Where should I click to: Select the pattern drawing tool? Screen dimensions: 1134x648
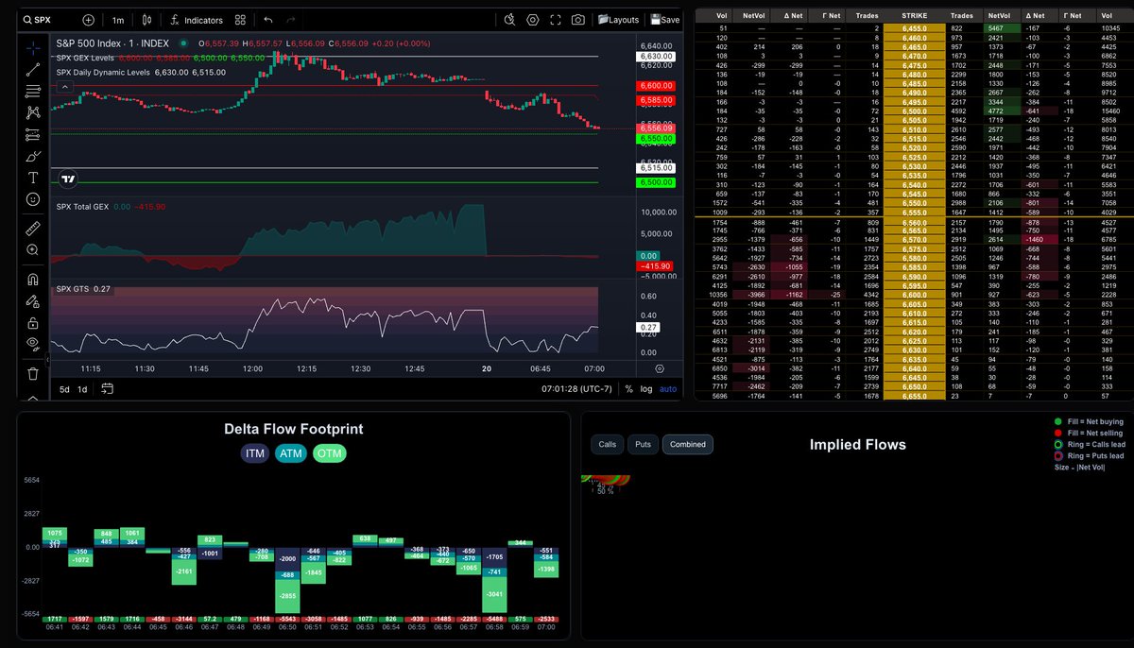point(33,112)
